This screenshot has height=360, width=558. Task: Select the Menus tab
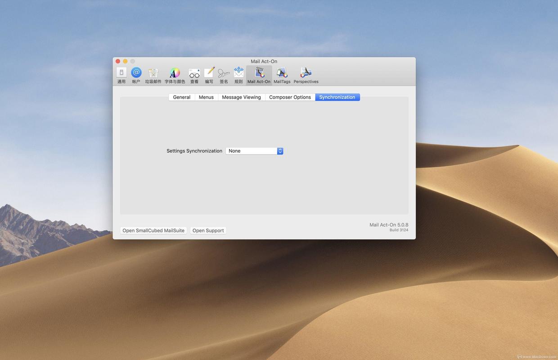[206, 97]
